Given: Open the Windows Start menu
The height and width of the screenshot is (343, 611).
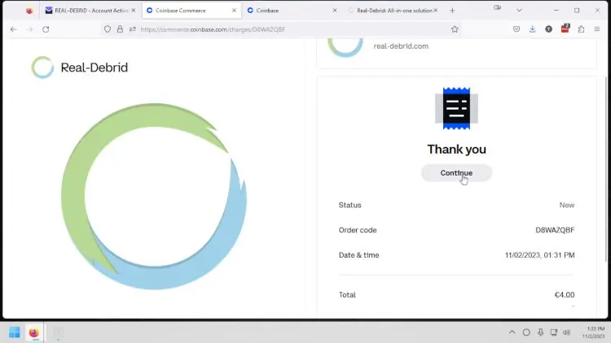Looking at the screenshot, I should [x=15, y=332].
